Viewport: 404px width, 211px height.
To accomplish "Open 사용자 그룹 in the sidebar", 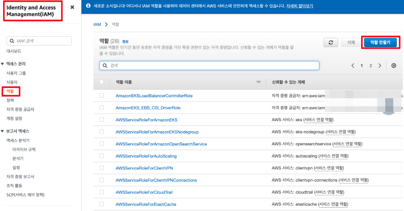I will point(16,73).
